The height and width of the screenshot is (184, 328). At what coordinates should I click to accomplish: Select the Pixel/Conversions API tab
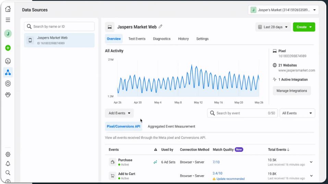123,126
